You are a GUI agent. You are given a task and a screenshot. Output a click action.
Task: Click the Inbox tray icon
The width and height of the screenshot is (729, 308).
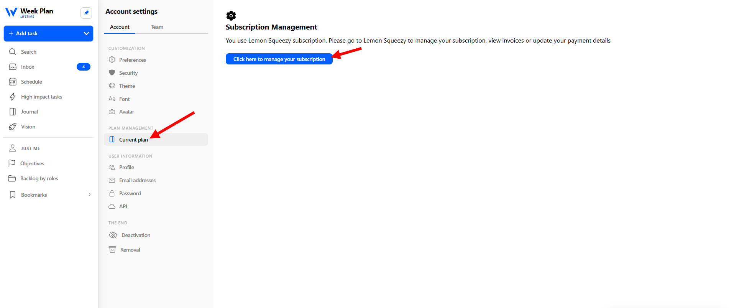tap(13, 67)
